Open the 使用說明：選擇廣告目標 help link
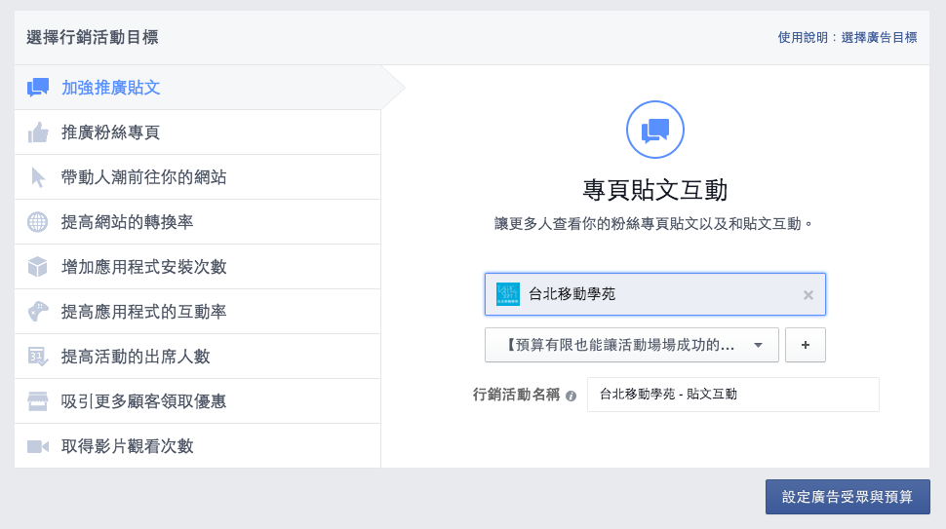This screenshot has height=529, width=946. click(x=847, y=37)
